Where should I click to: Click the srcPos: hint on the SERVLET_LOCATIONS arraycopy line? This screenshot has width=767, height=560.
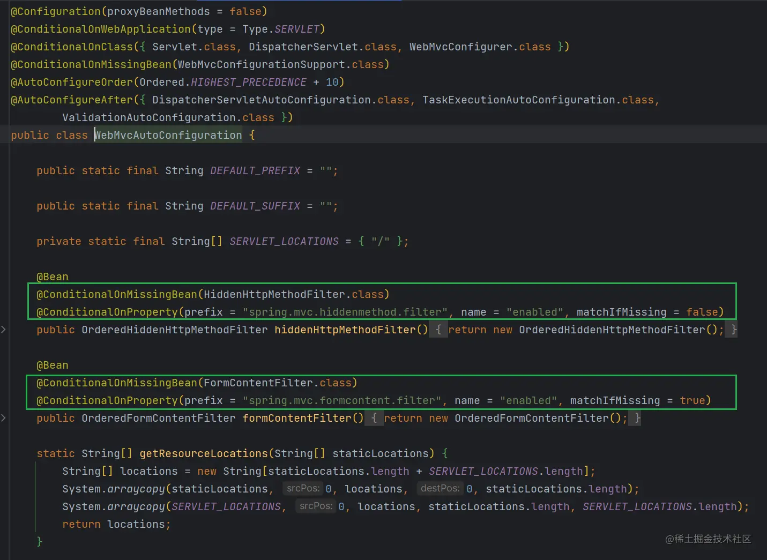tap(316, 506)
